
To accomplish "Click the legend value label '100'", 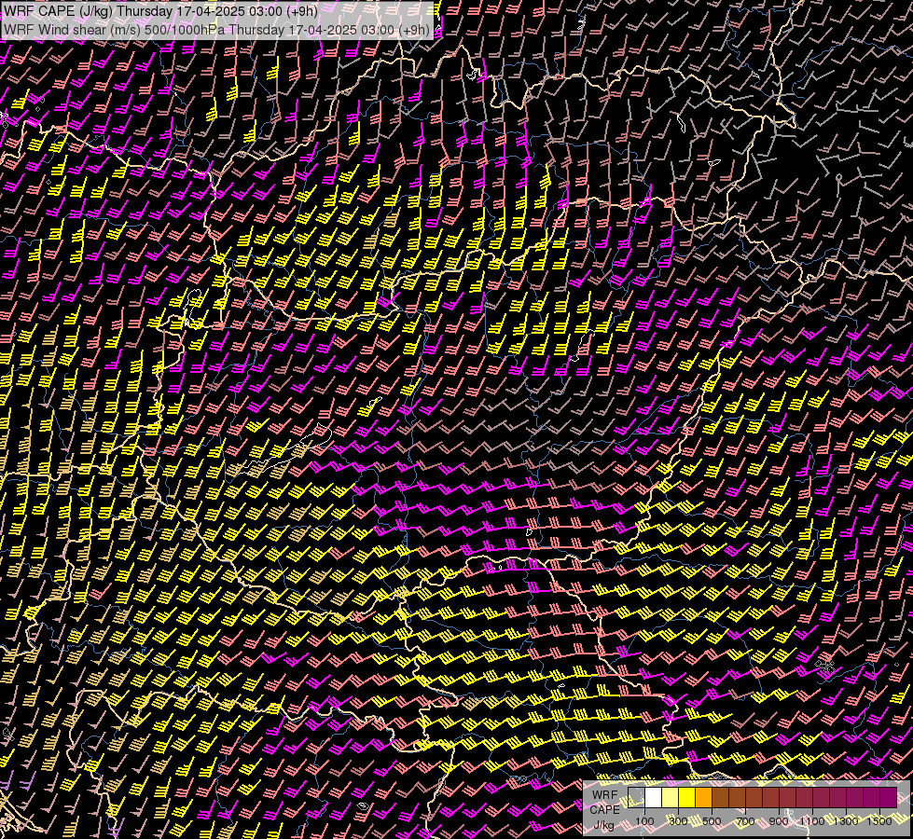I will (x=644, y=821).
